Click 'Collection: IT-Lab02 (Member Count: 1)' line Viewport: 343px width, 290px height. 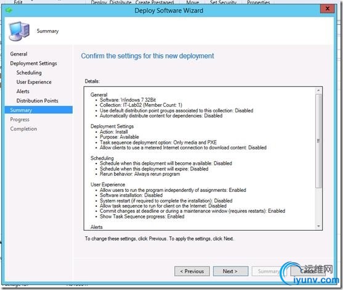[141, 106]
